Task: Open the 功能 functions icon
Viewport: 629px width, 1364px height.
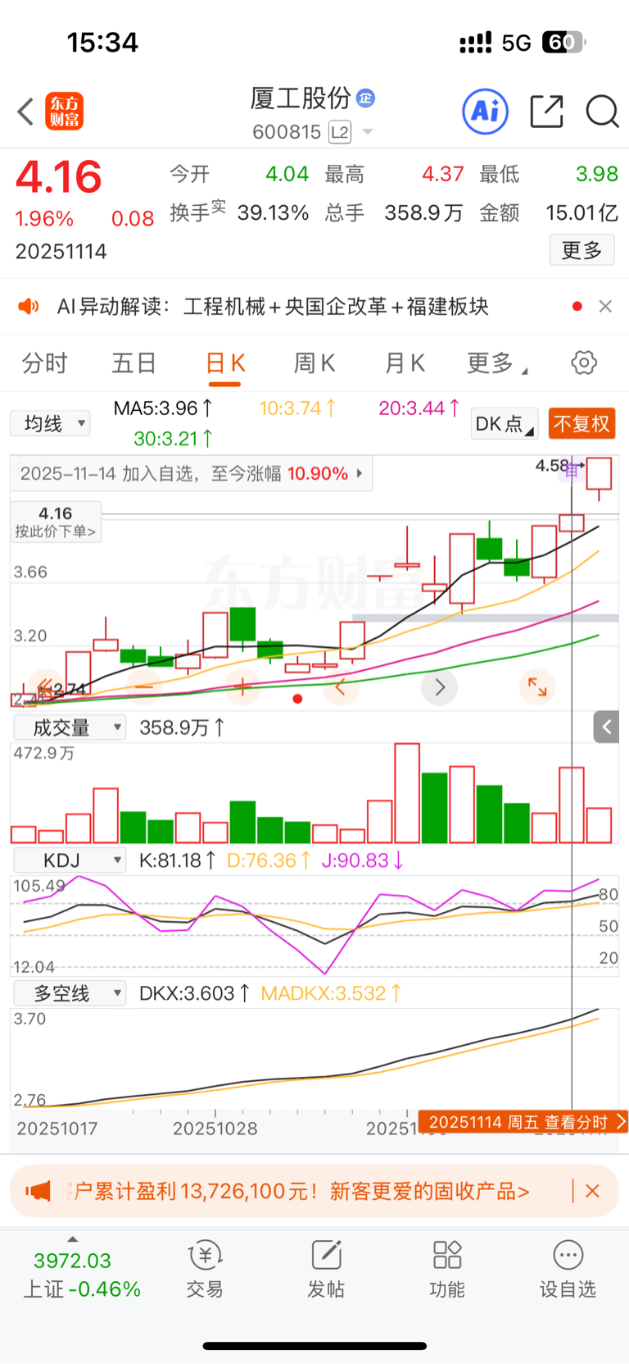Action: click(x=447, y=1269)
